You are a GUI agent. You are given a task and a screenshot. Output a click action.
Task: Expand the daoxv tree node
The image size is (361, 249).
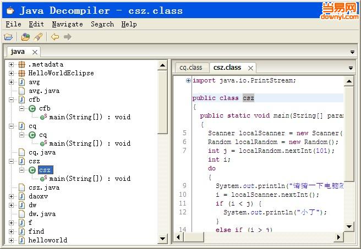point(11,197)
